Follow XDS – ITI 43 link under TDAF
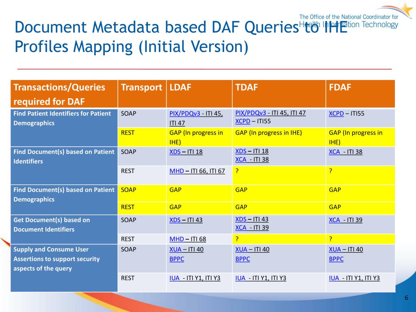The height and width of the screenshot is (312, 416). (252, 219)
